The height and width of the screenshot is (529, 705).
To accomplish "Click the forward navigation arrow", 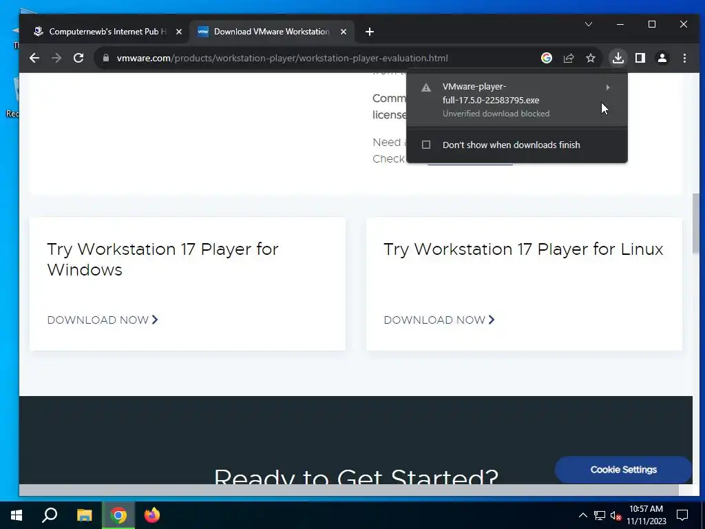I will 56,58.
